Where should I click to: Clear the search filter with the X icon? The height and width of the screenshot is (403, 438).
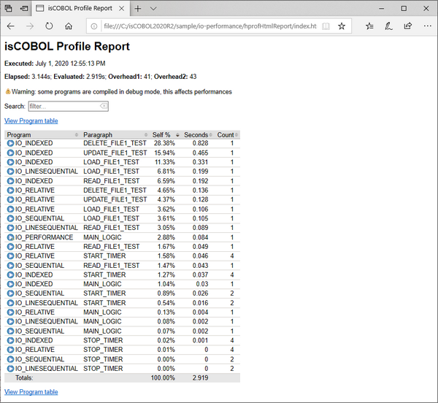[x=104, y=107]
